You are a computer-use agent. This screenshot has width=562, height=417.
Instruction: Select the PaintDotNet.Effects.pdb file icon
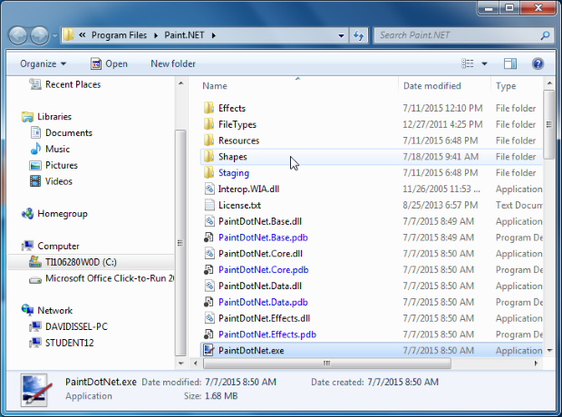coord(209,335)
